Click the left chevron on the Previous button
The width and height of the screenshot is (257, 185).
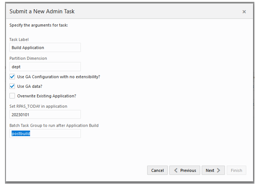pyautogui.click(x=176, y=170)
